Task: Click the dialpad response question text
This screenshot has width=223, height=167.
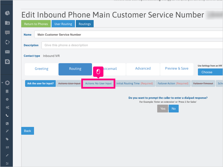Action: point(168,98)
